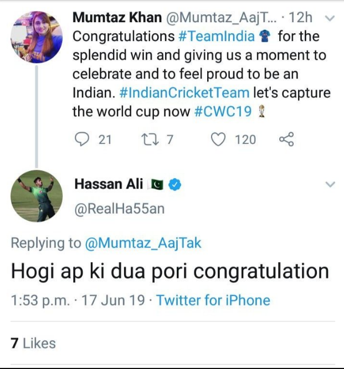The height and width of the screenshot is (369, 344).
Task: Open Mumtaz Khan's profile picture
Action: pos(37,37)
